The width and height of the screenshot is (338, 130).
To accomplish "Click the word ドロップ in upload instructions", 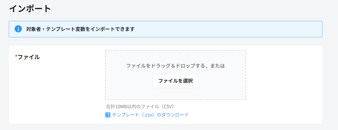I will point(185,66).
